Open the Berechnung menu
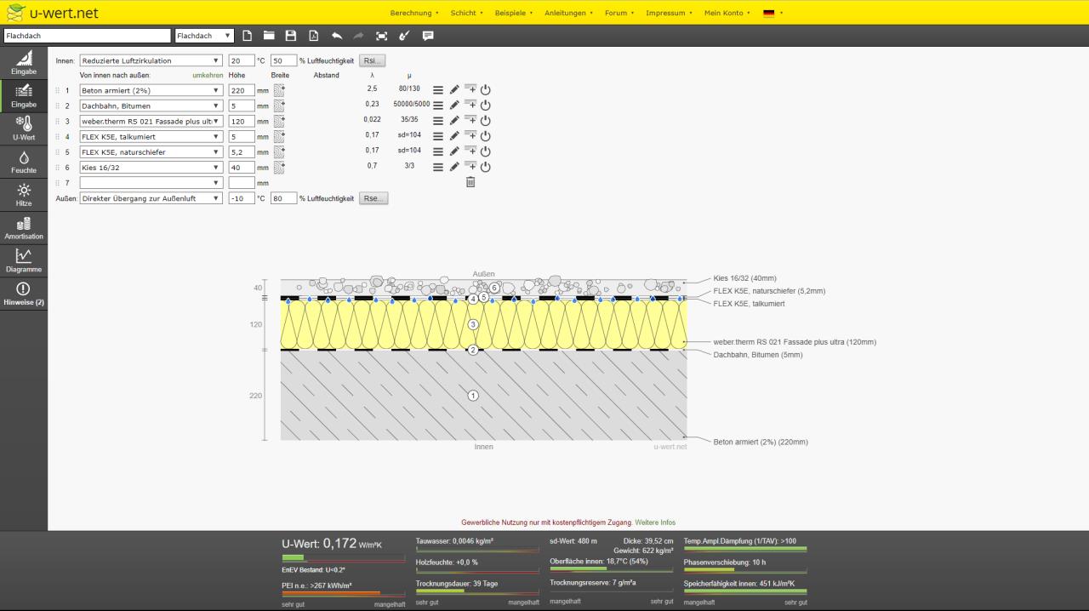The width and height of the screenshot is (1089, 611). [414, 13]
